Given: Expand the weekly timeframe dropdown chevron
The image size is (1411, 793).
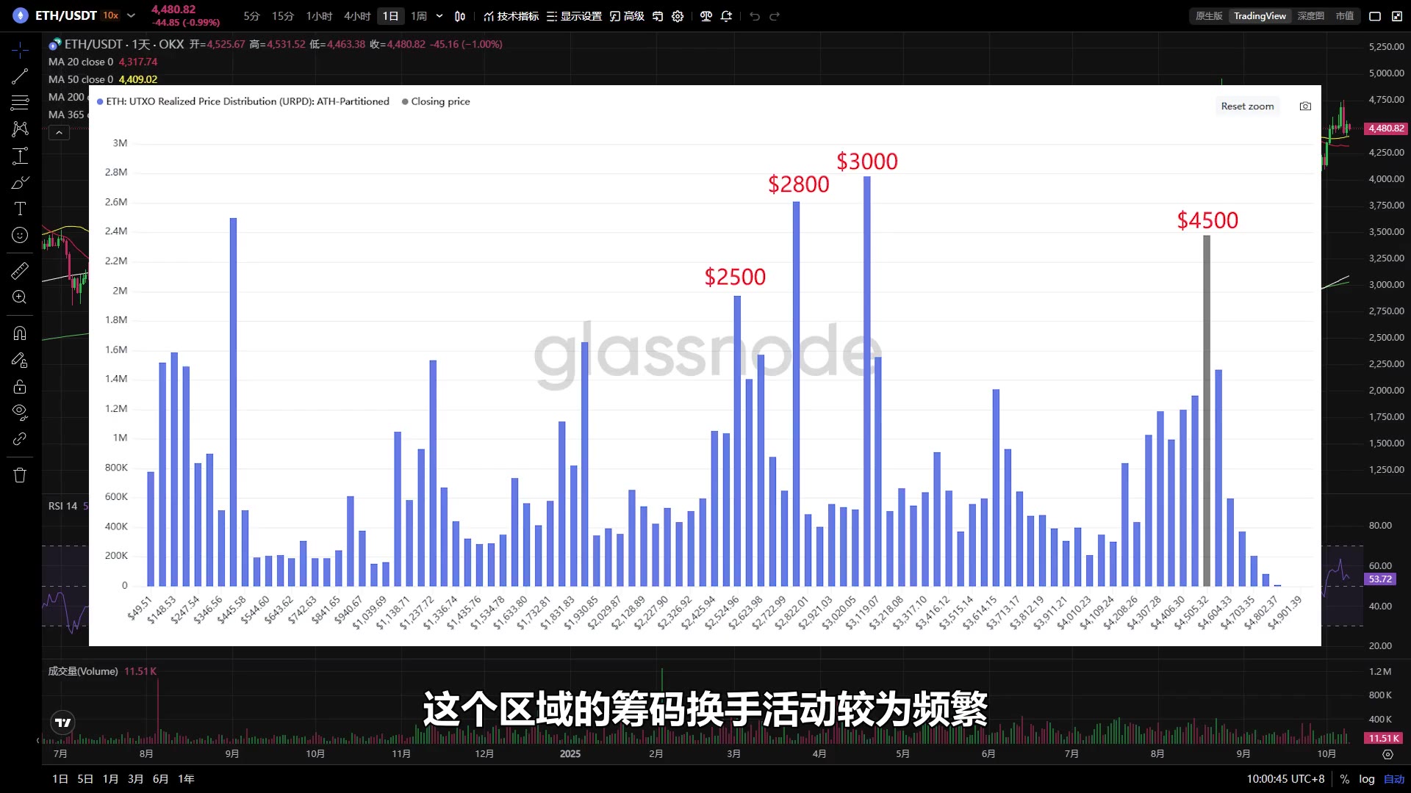Looking at the screenshot, I should point(439,15).
